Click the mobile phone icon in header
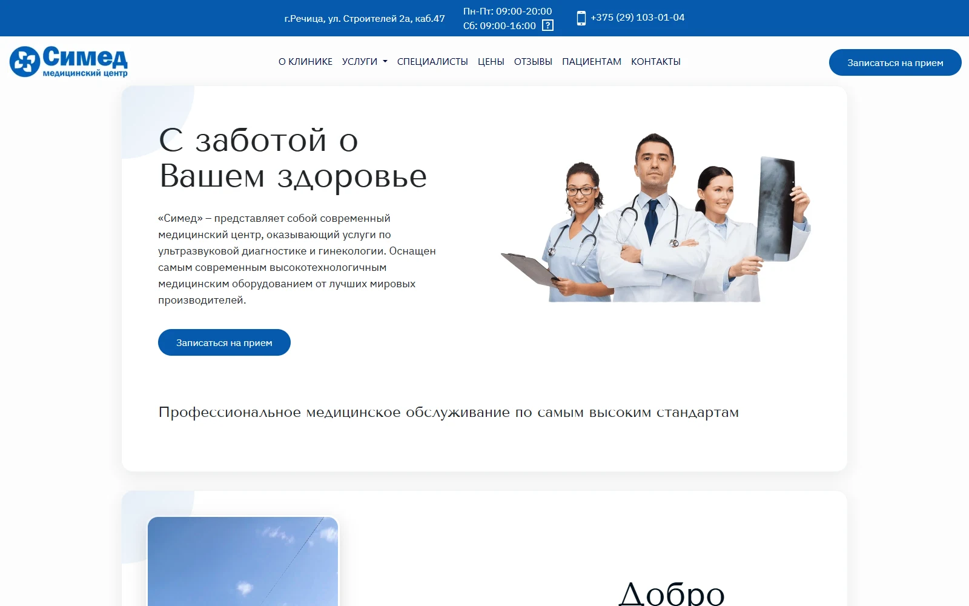Image resolution: width=969 pixels, height=606 pixels. 581,18
